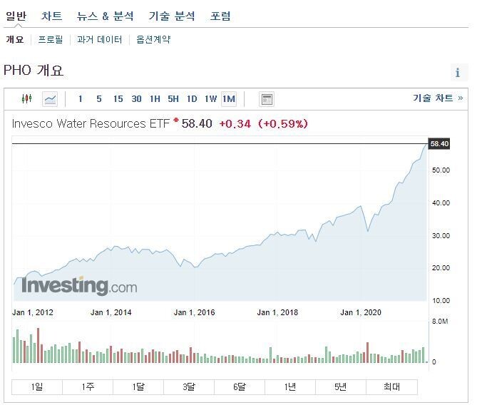The image size is (477, 405).
Task: Click the Investing.com logo watermark
Action: [x=79, y=287]
